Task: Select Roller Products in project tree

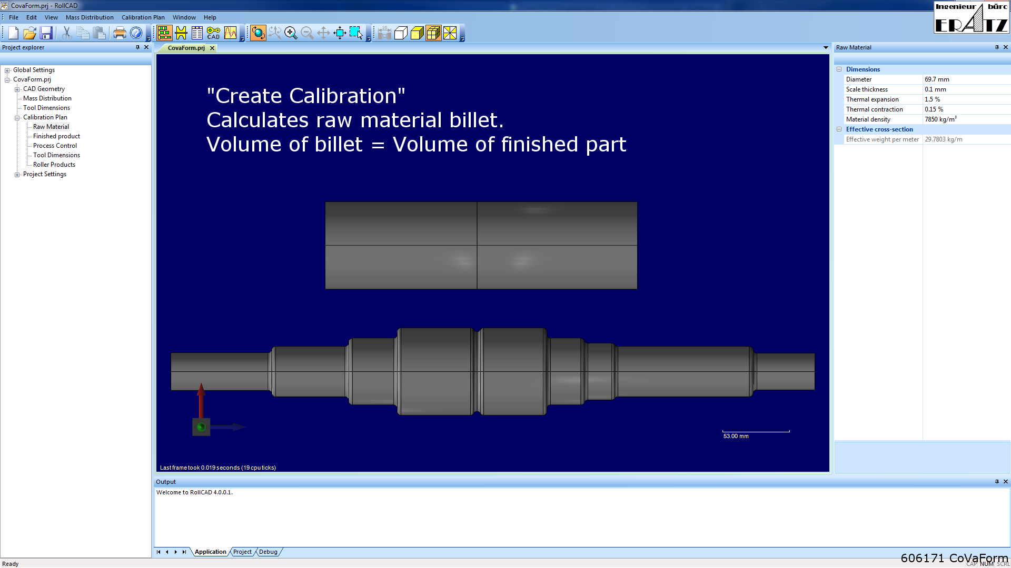Action: tap(54, 165)
